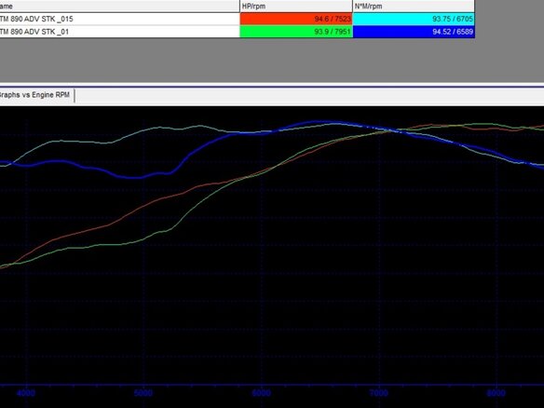This screenshot has width=544, height=408.
Task: Open the Graphs vs Engine RPM tab
Action: [36, 95]
